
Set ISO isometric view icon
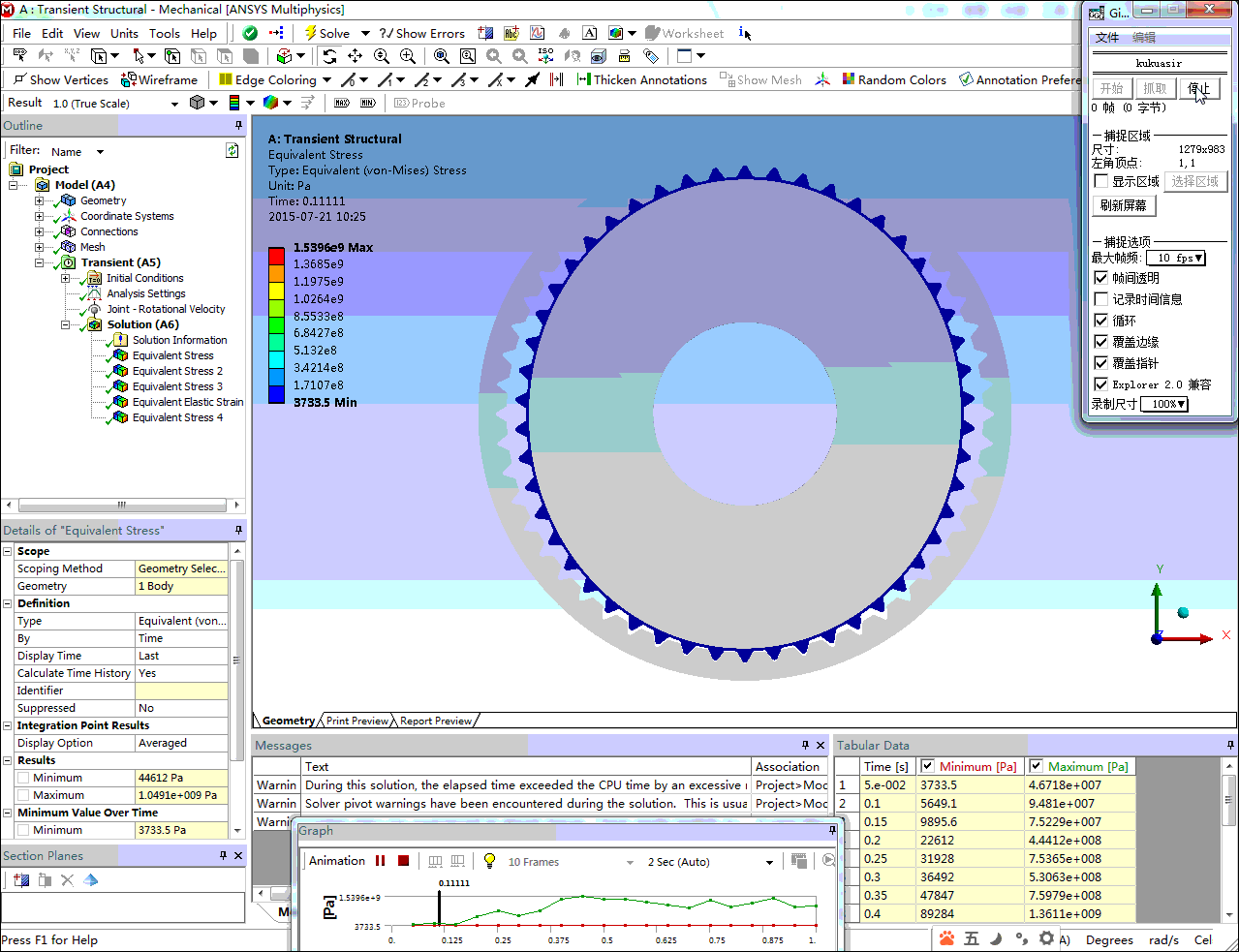(x=545, y=56)
